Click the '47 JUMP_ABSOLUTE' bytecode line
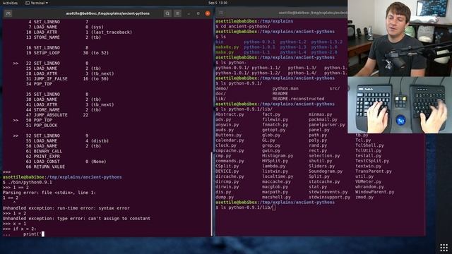This screenshot has width=452, height=254. point(57,115)
